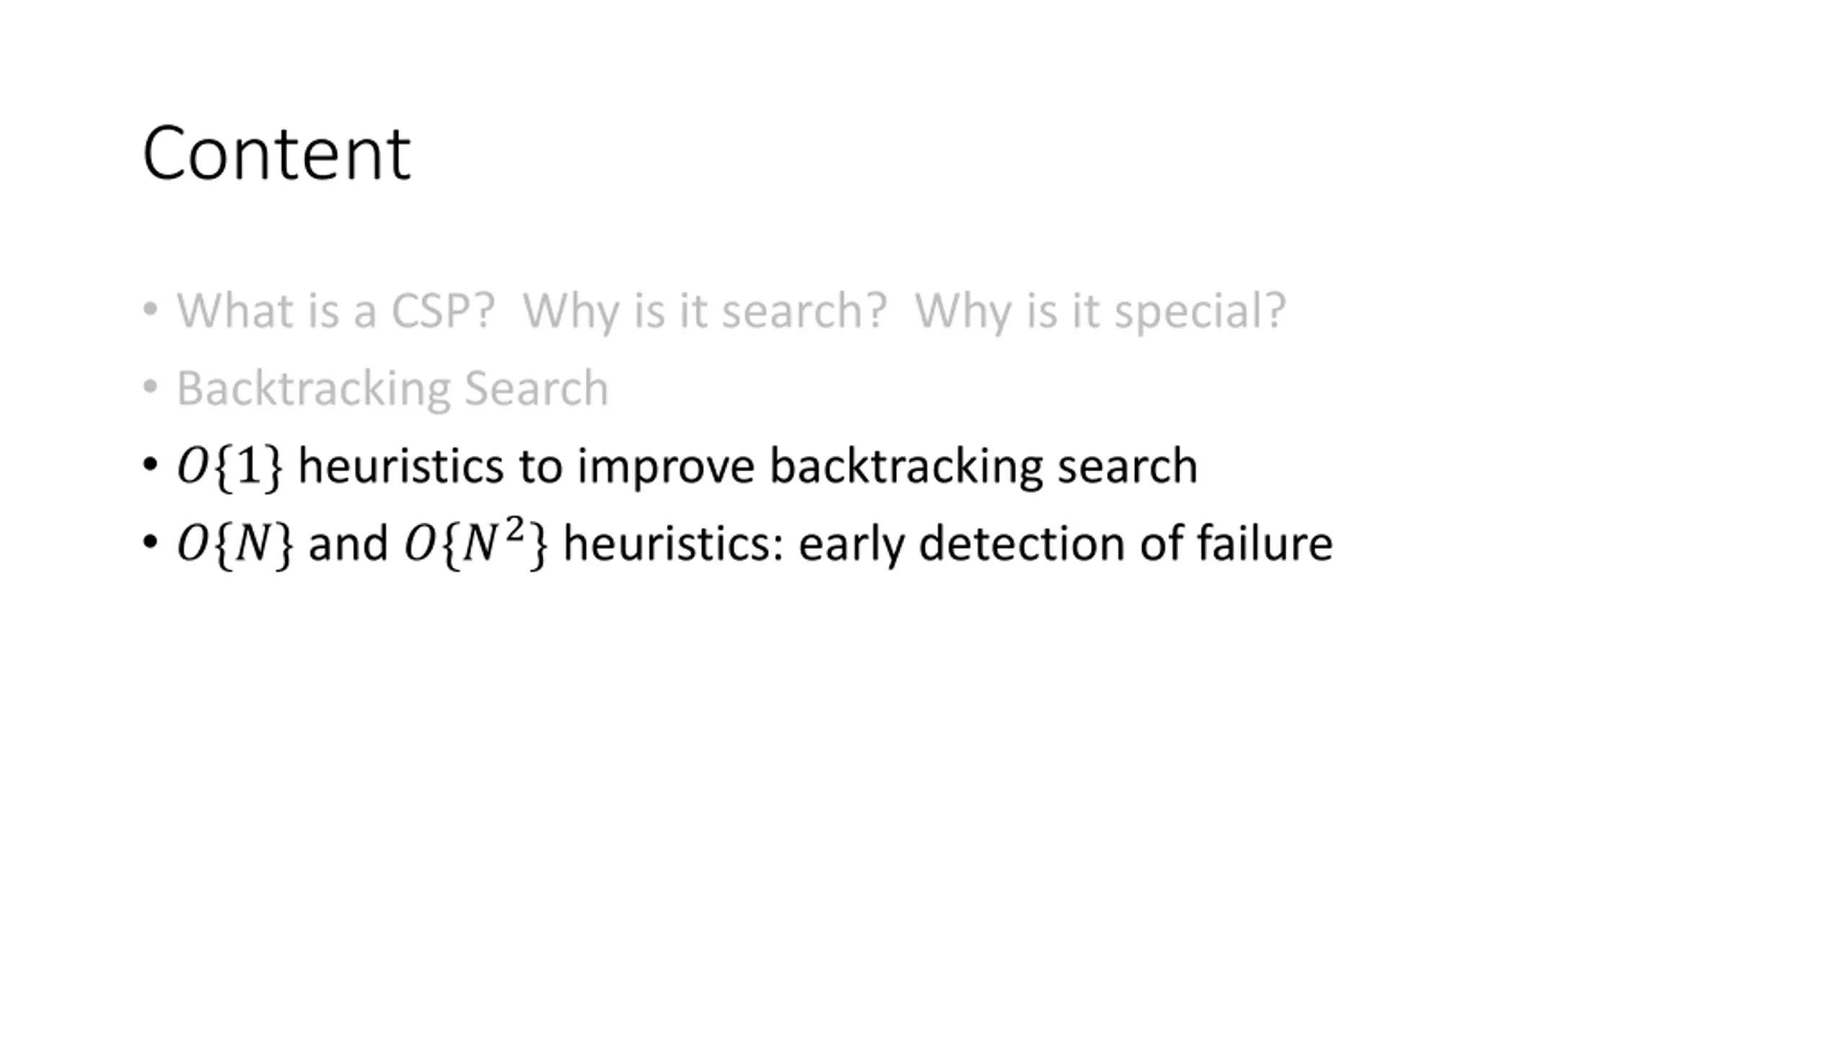The height and width of the screenshot is (1039, 1847).
Task: Click the bullet dot before "What is a CSP?"
Action: (x=150, y=310)
